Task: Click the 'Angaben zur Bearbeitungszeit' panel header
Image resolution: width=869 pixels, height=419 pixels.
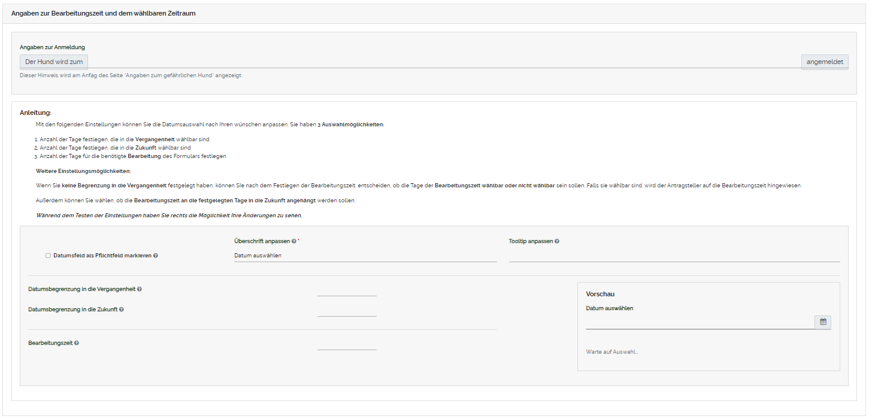Action: pyautogui.click(x=104, y=13)
